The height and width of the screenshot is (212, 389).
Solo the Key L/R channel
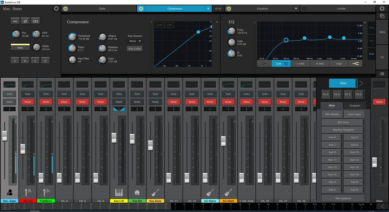(x=119, y=94)
